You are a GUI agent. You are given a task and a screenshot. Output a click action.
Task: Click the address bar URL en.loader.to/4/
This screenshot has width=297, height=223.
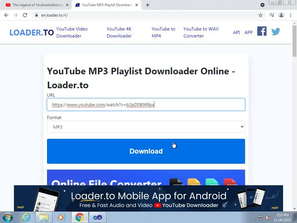55,15
